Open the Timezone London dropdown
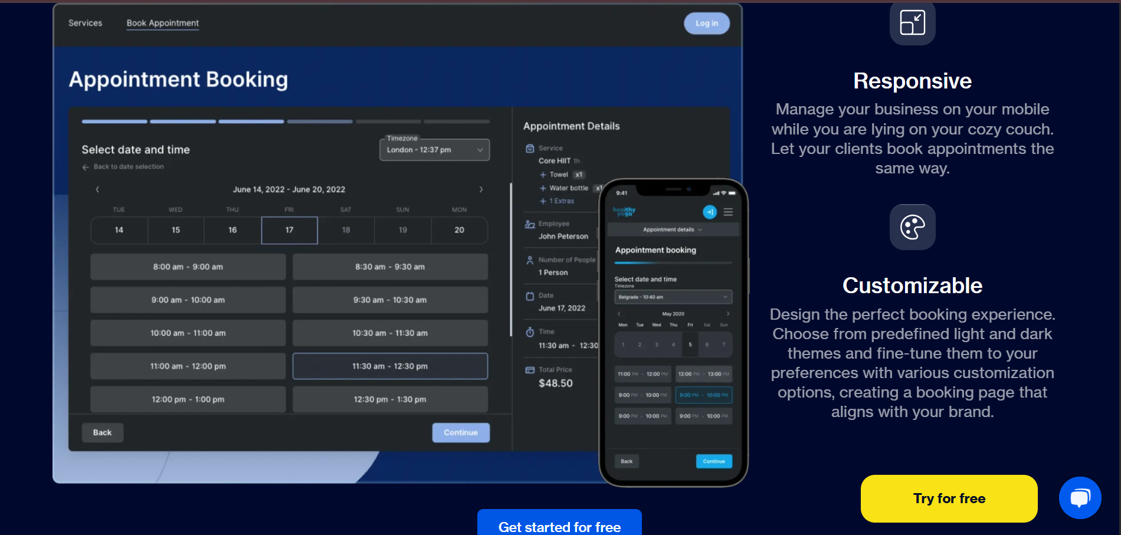The image size is (1121, 535). (x=434, y=150)
